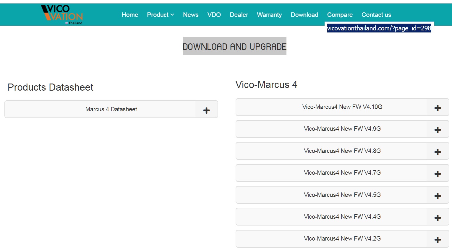This screenshot has height=250, width=452.
Task: Click the highlighted vicovationthailand.com URL text
Action: tap(379, 28)
